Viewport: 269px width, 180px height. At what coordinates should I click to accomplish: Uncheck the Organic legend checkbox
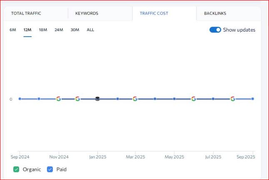(x=16, y=169)
